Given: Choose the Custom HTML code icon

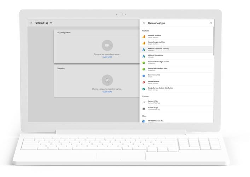Looking at the screenshot, I should point(144,102).
